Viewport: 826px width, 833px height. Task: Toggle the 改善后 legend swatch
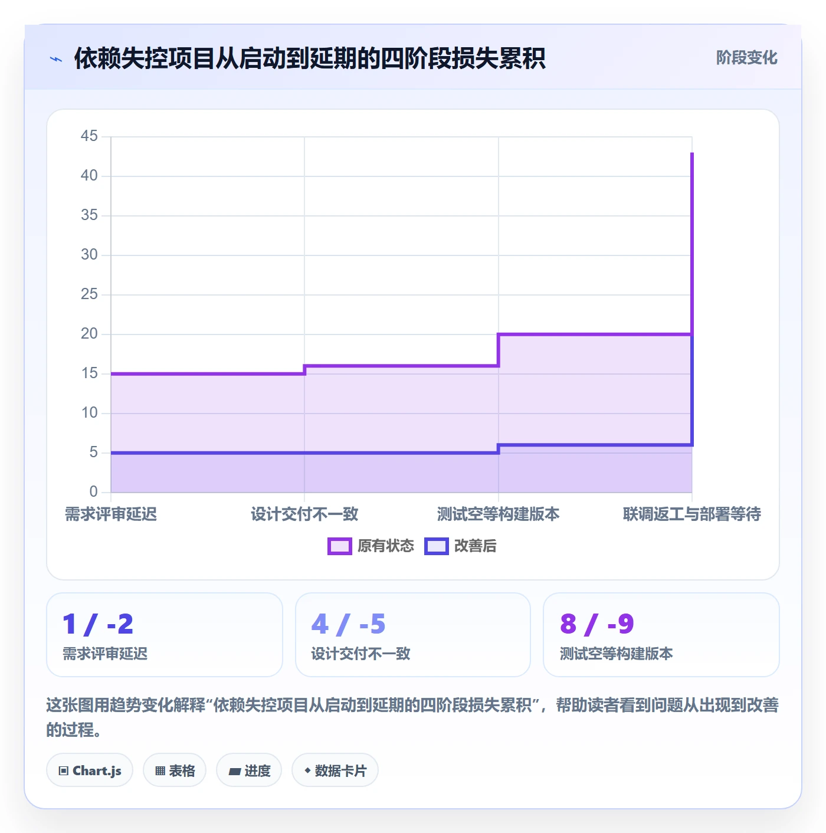pos(436,546)
